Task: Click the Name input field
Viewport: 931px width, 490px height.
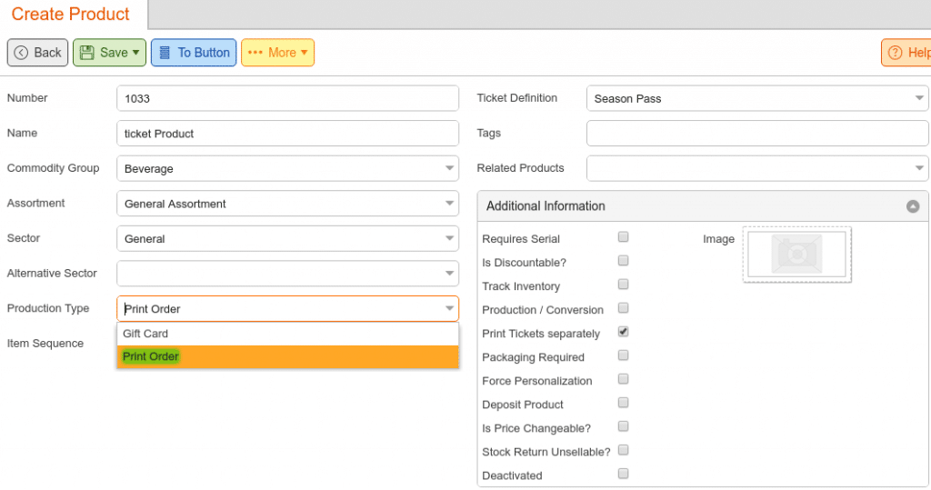Action: [x=287, y=133]
